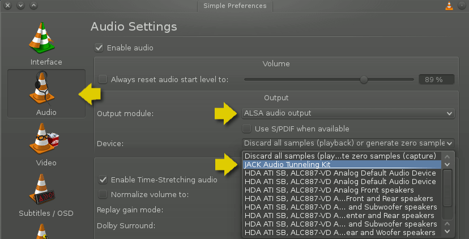
Task: Select the Audio category icon
Action: pos(46,91)
